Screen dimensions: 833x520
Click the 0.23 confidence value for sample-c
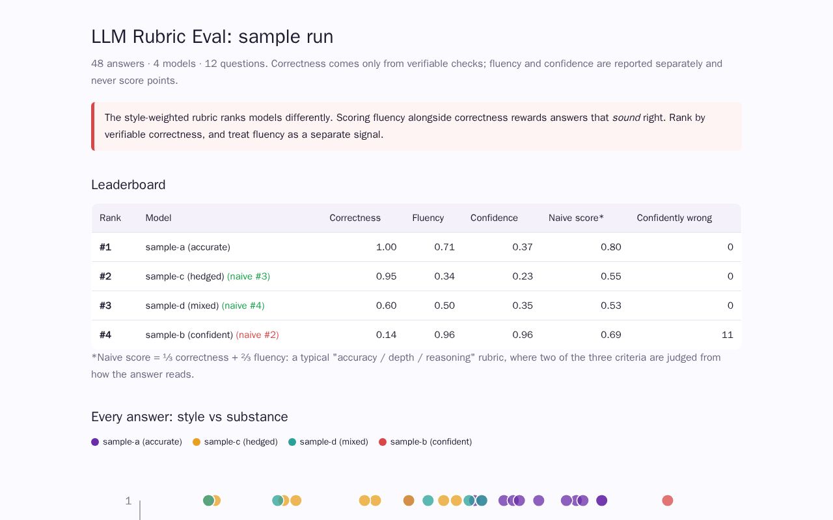pos(523,276)
